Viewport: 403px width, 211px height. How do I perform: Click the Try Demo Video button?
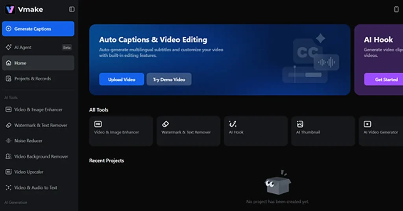[169, 79]
